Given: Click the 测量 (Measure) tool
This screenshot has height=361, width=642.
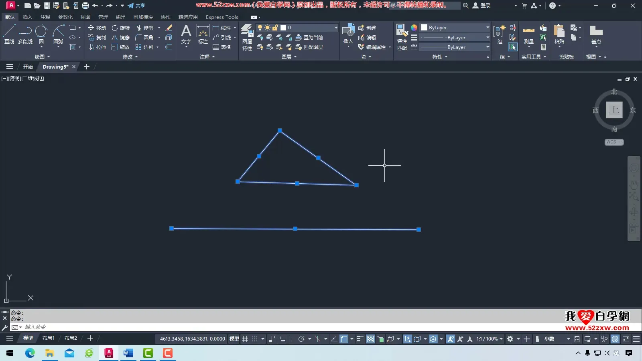Looking at the screenshot, I should tap(528, 34).
